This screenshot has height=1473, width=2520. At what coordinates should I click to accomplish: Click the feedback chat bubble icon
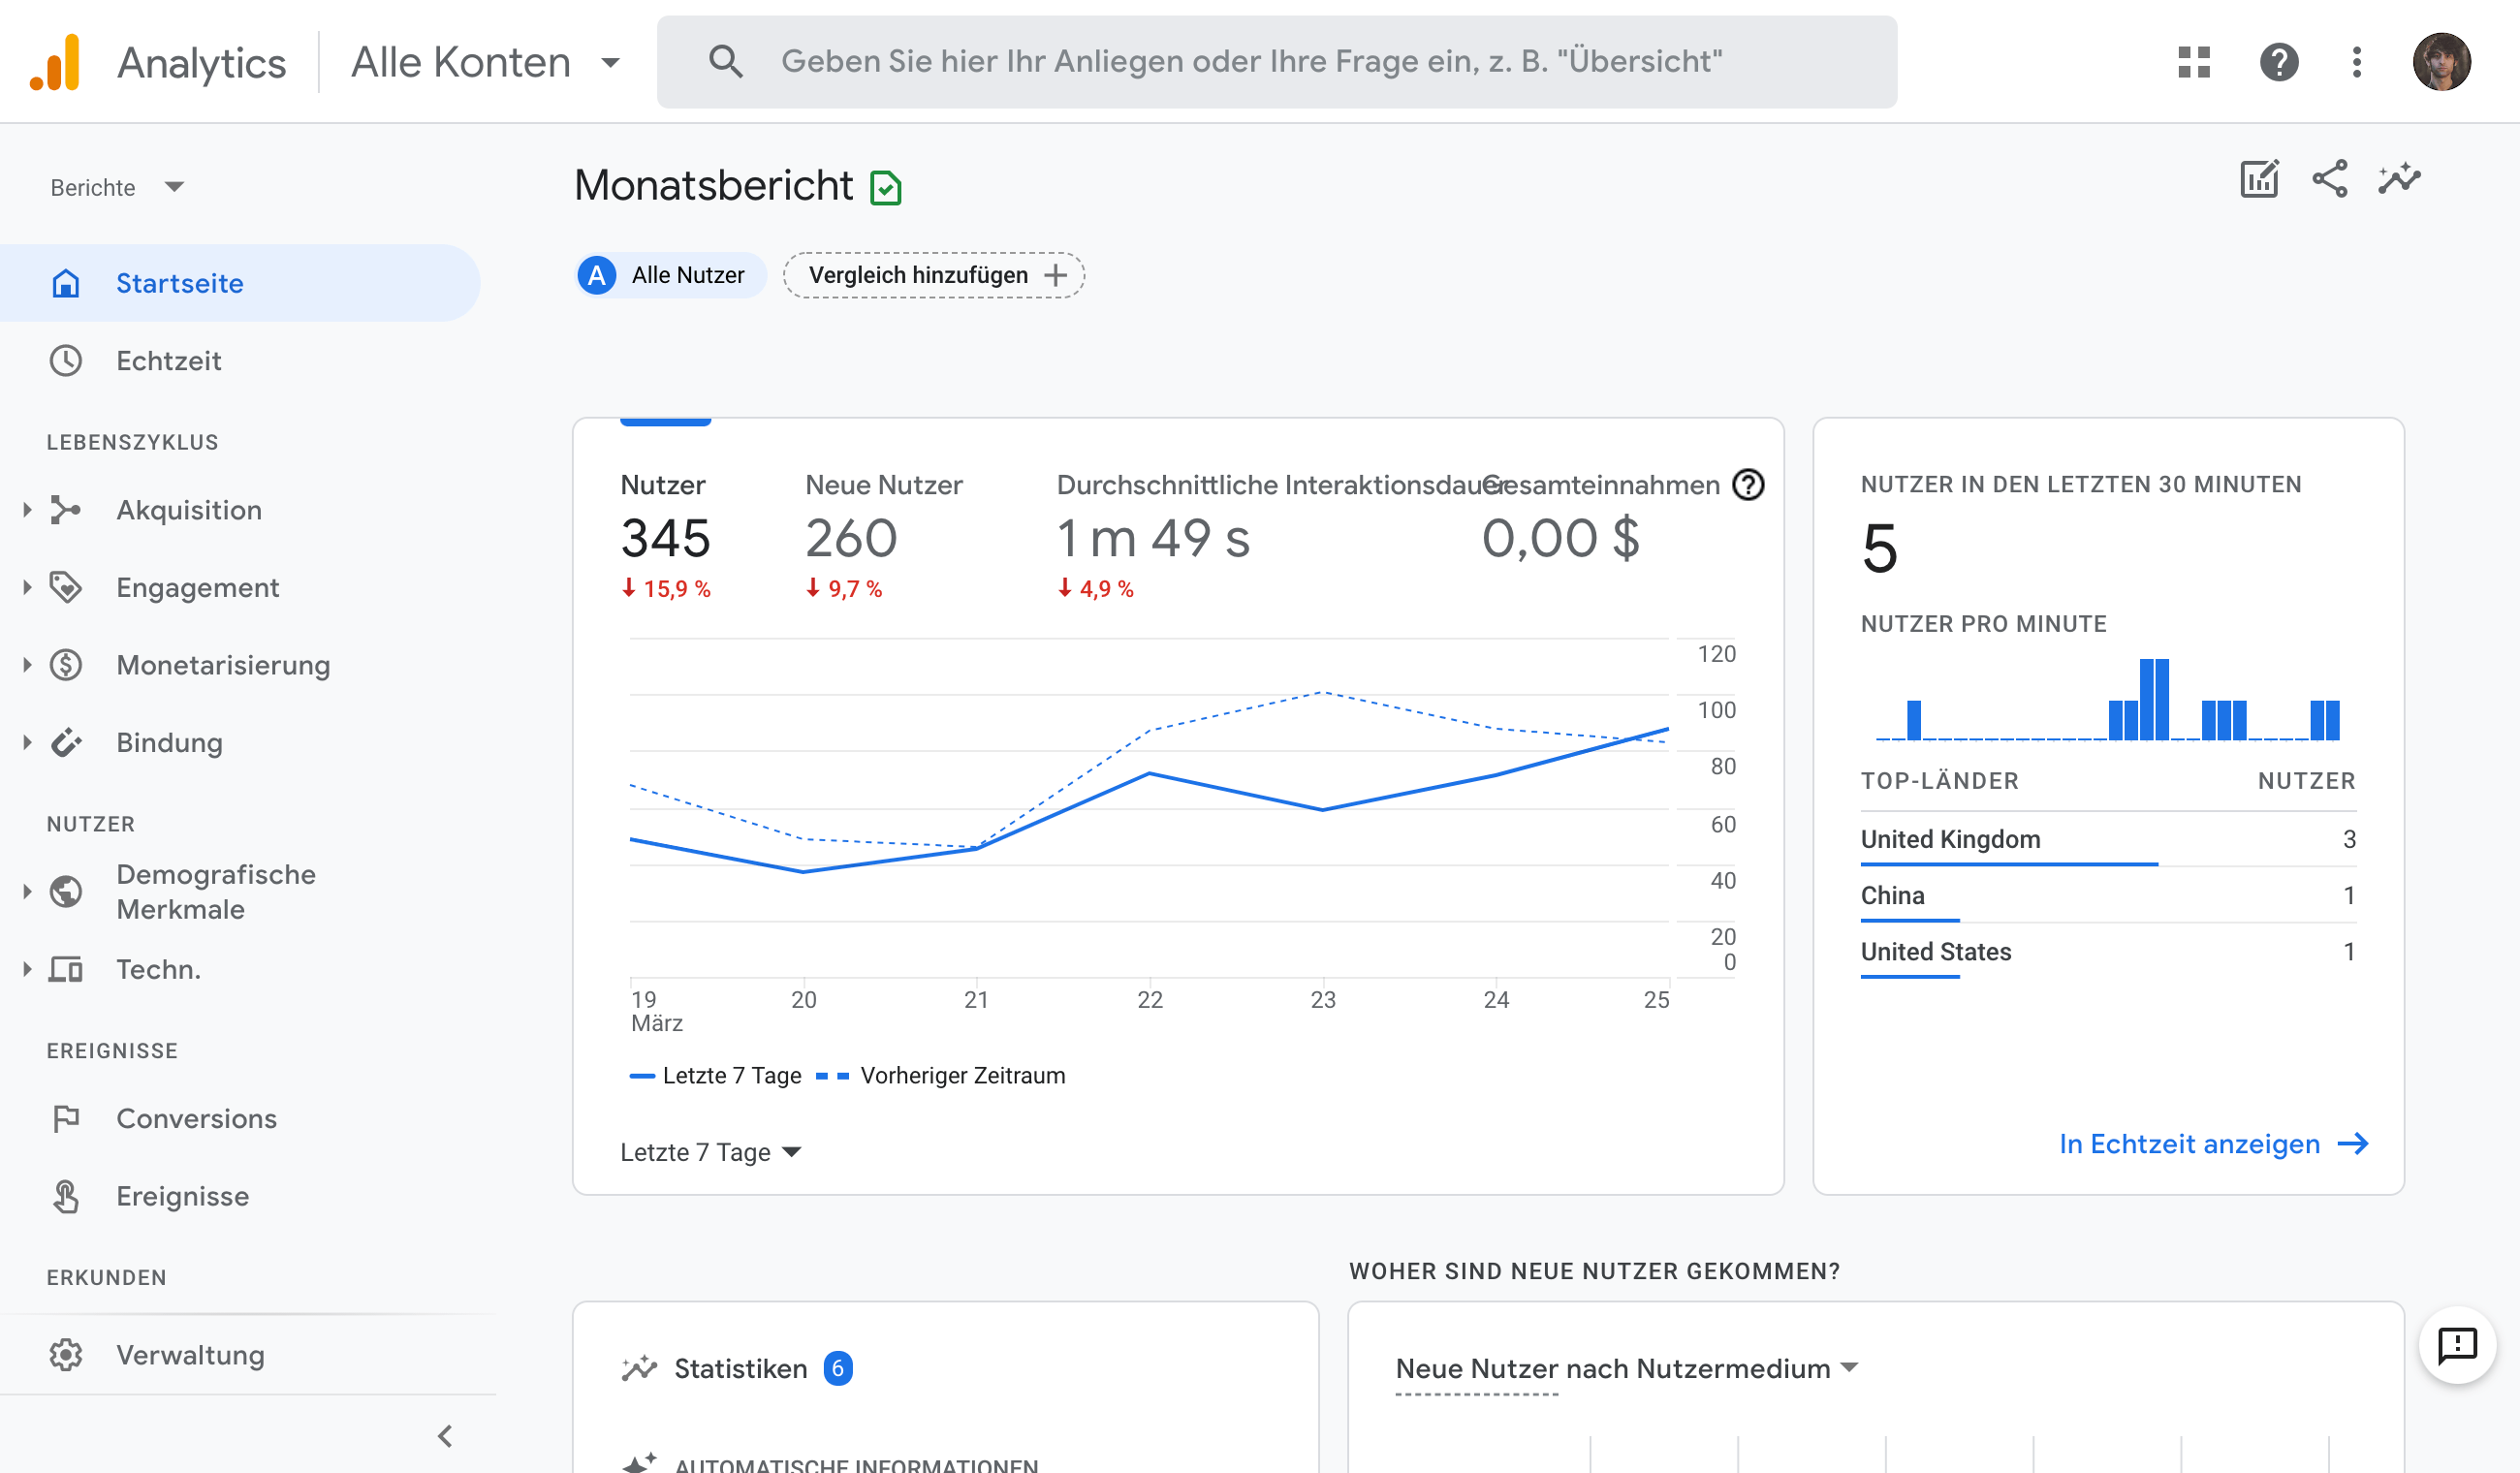coord(2456,1345)
